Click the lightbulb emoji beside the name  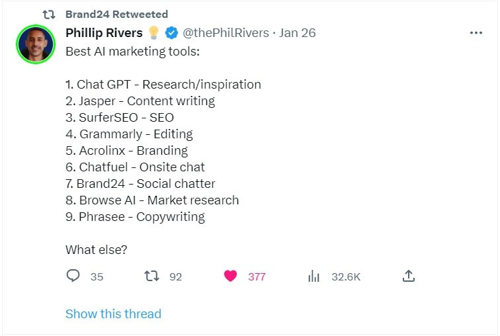coord(153,32)
